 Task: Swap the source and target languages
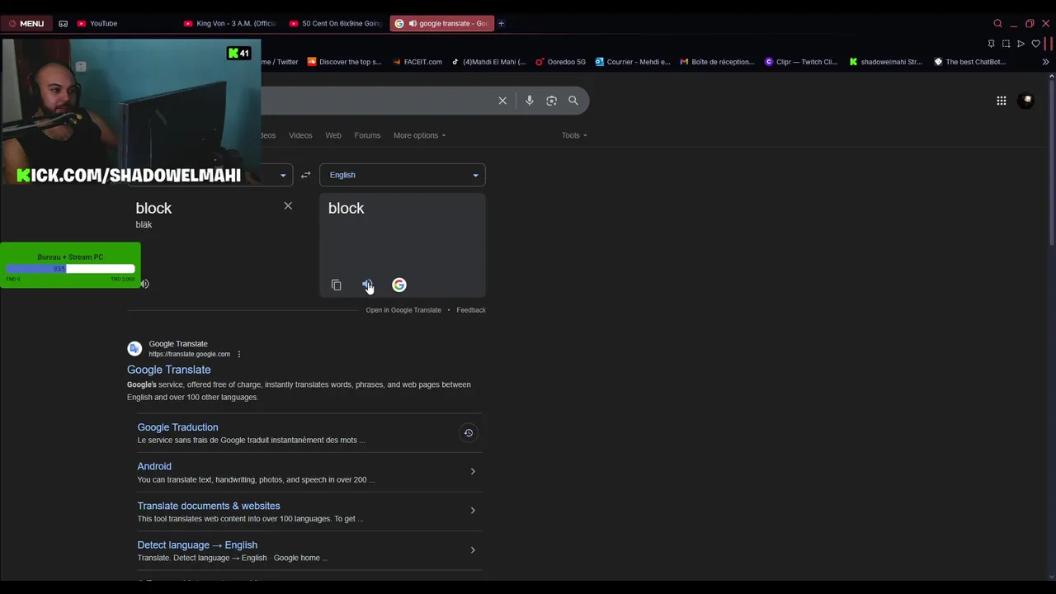[x=305, y=175]
